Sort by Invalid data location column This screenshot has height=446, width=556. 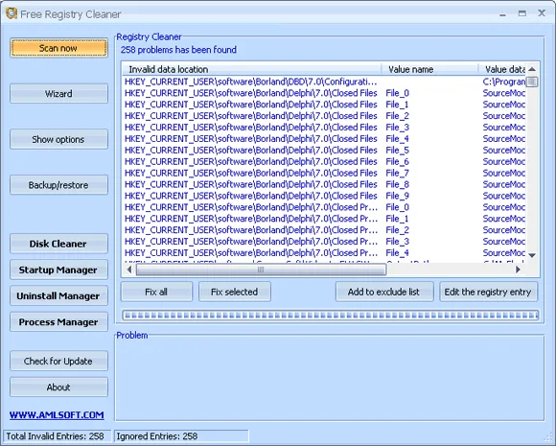252,69
